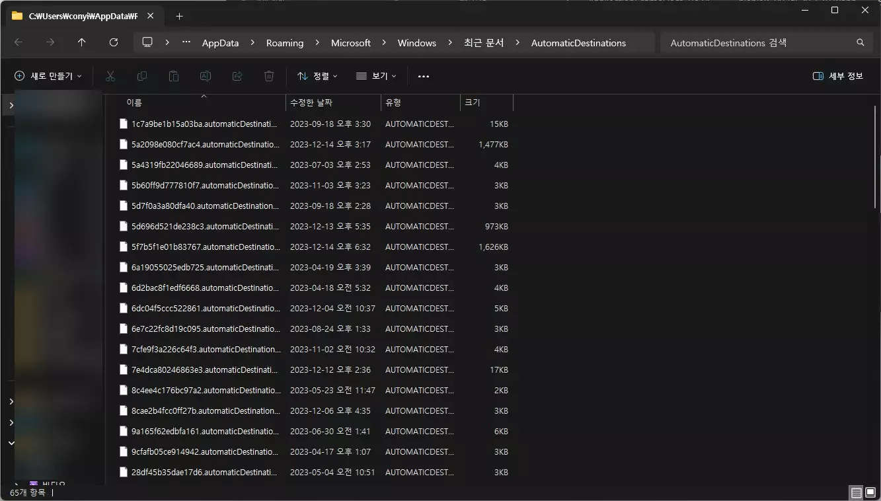Open the 새로 만들기 dropdown
Viewport: 881px width, 501px height.
(x=48, y=76)
